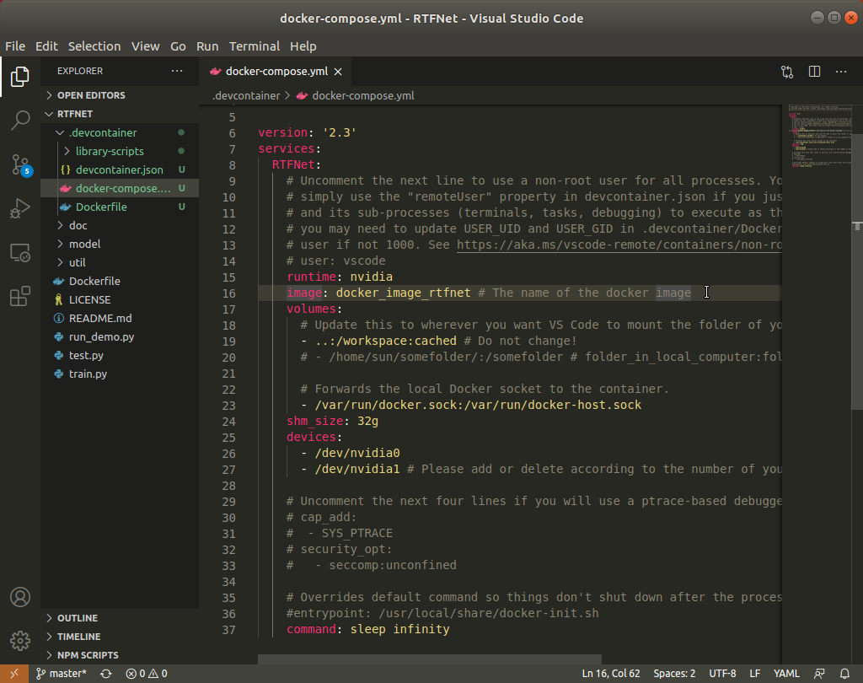Open train.py file
This screenshot has width=863, height=683.
(120, 374)
